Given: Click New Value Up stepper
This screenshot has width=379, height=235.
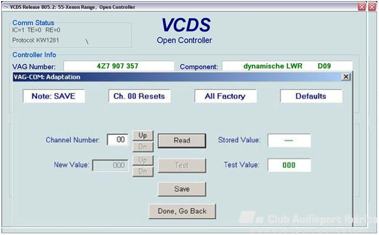Looking at the screenshot, I should tap(143, 160).
